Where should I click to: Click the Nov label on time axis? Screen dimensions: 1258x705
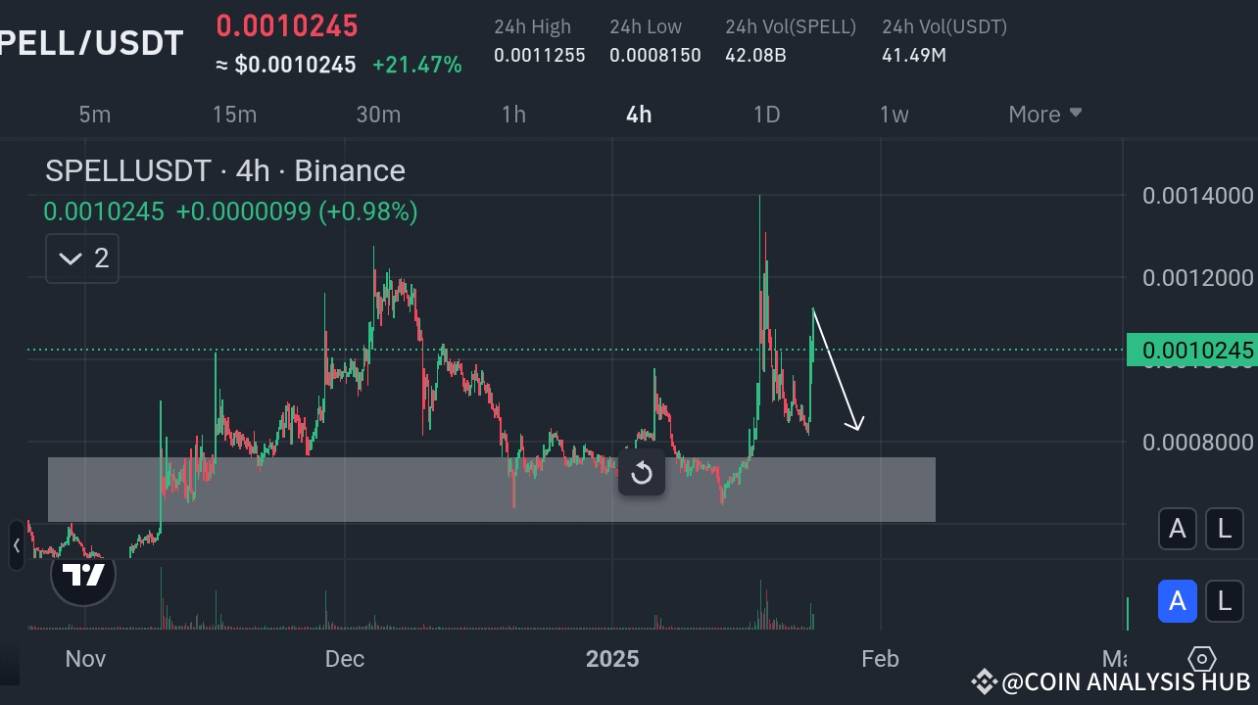[x=85, y=658]
